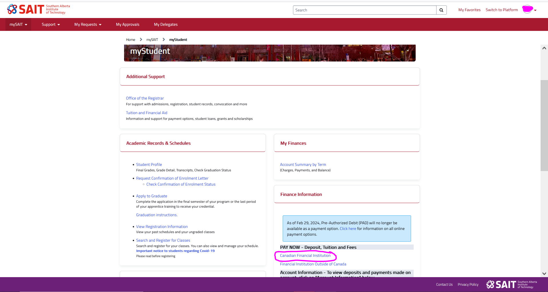548x292 pixels.
Task: Click the Academic Records & Schedules heading
Action: click(x=158, y=143)
